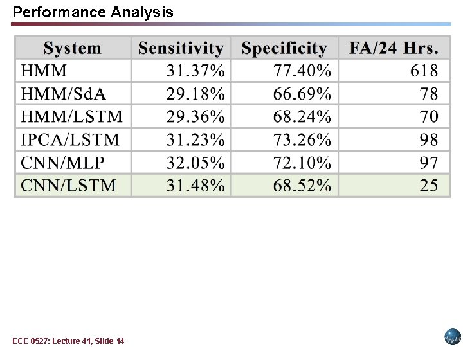463x347 pixels.
Task: Select the HMM/SdA system cell
Action: [73, 94]
